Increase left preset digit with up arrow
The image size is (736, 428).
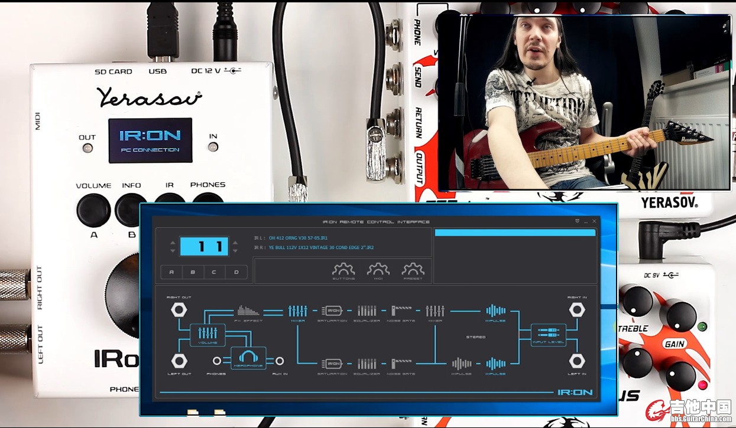pyautogui.click(x=173, y=242)
